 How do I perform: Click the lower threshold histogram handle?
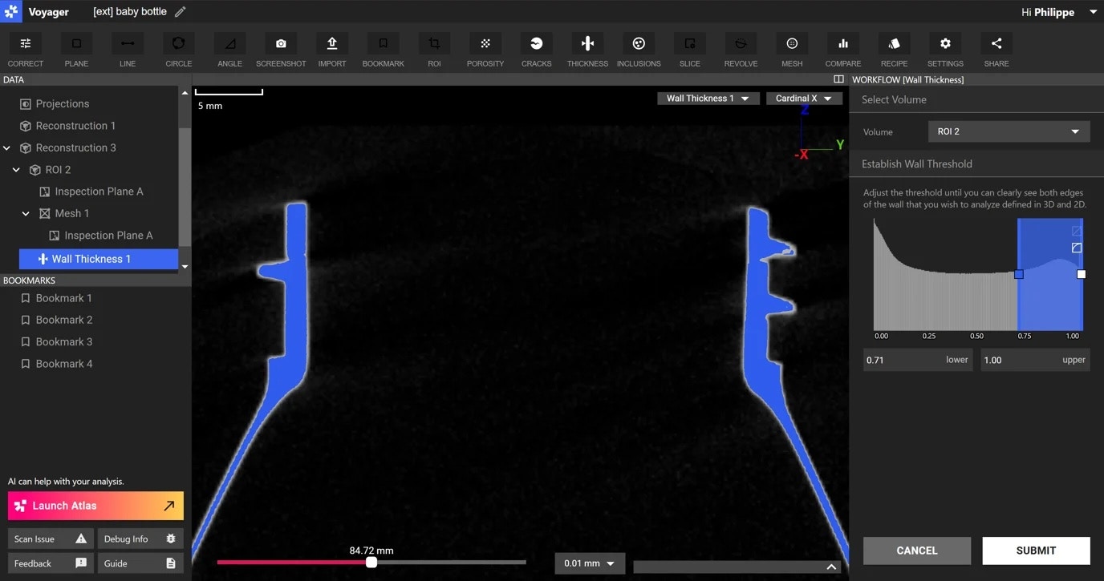coord(1019,274)
